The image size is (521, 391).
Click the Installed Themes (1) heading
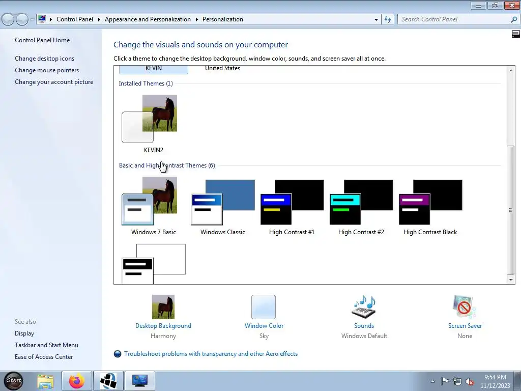point(146,83)
